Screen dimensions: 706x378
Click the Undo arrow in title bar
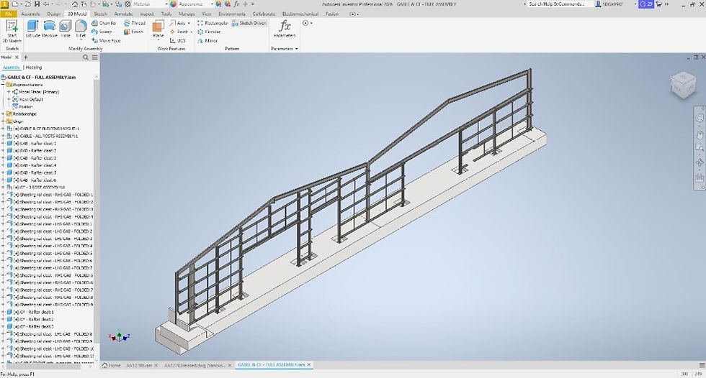click(x=46, y=4)
